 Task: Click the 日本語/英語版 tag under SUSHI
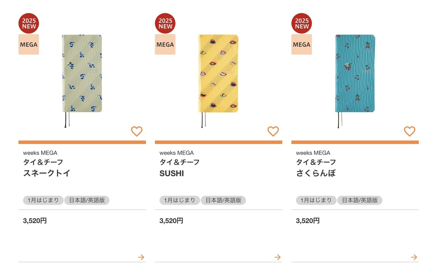[x=223, y=200]
